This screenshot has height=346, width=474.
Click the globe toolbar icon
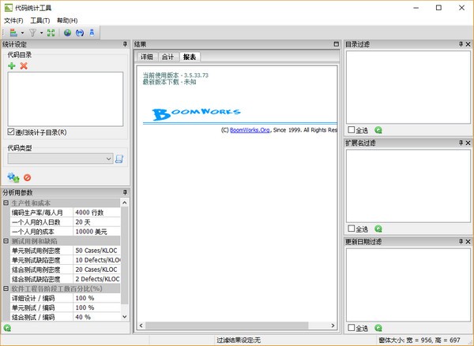pos(67,32)
